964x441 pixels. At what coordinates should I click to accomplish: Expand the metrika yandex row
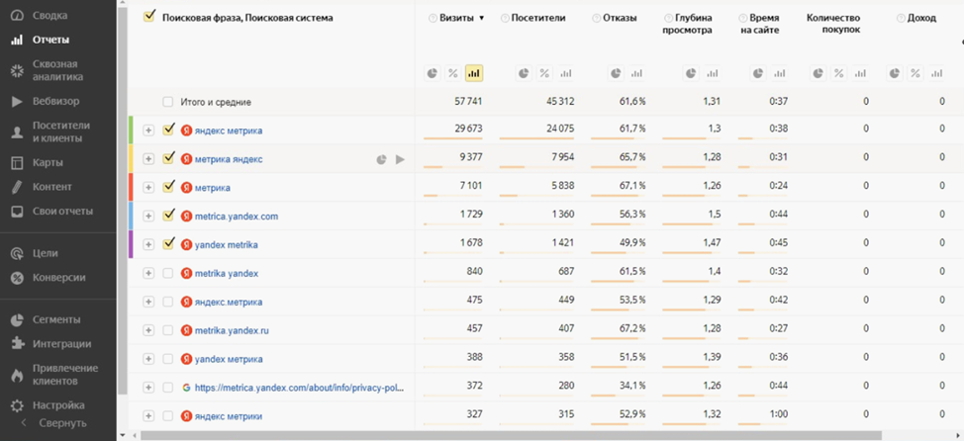[148, 273]
